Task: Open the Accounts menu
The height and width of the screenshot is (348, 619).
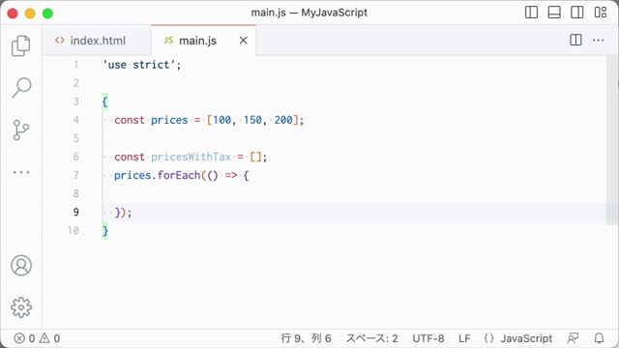Action: (x=21, y=266)
